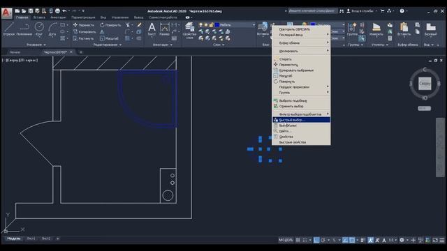This screenshot has width=447, height=251.
Task: Select the Arc (Дуга) tool
Action: pyautogui.click(x=52, y=29)
